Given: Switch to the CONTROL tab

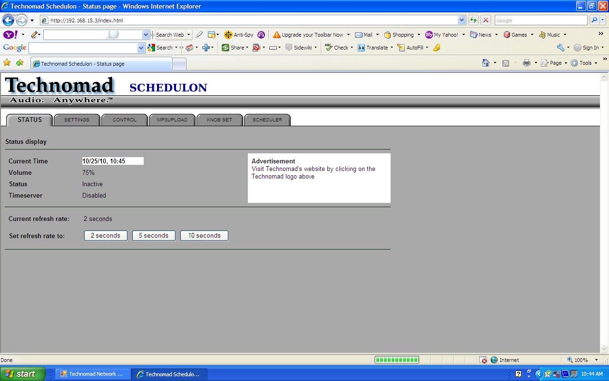Looking at the screenshot, I should [x=125, y=120].
